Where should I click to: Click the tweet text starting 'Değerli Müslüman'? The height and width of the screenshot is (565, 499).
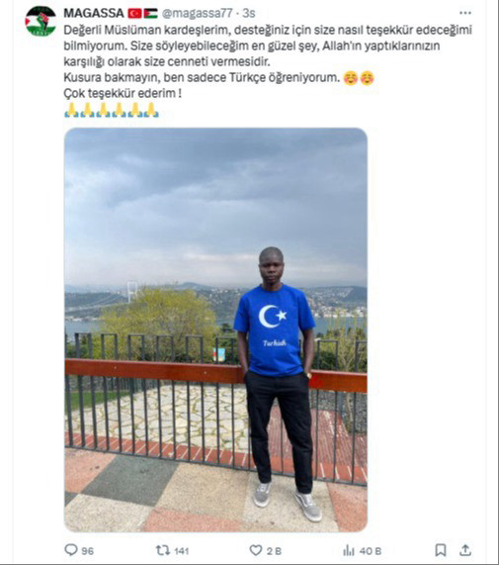[x=268, y=61]
